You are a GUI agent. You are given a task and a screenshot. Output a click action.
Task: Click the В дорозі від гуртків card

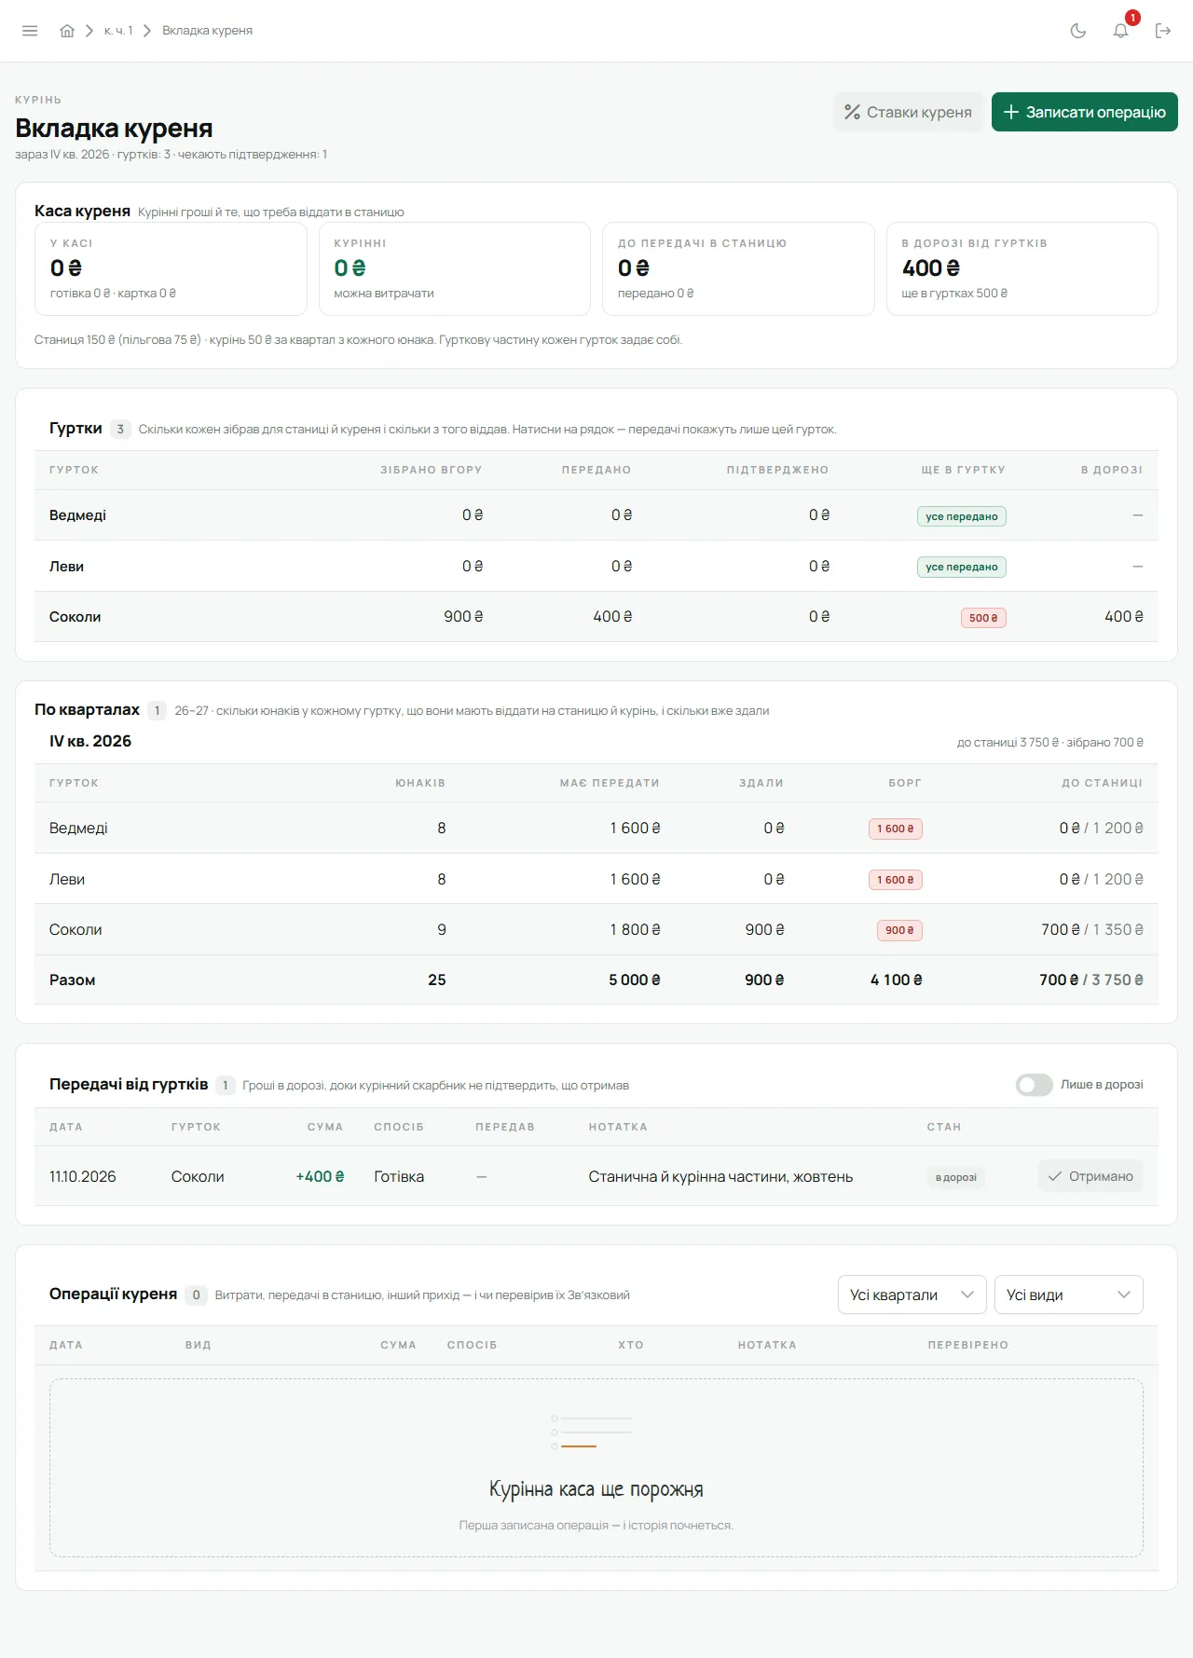click(x=1022, y=268)
